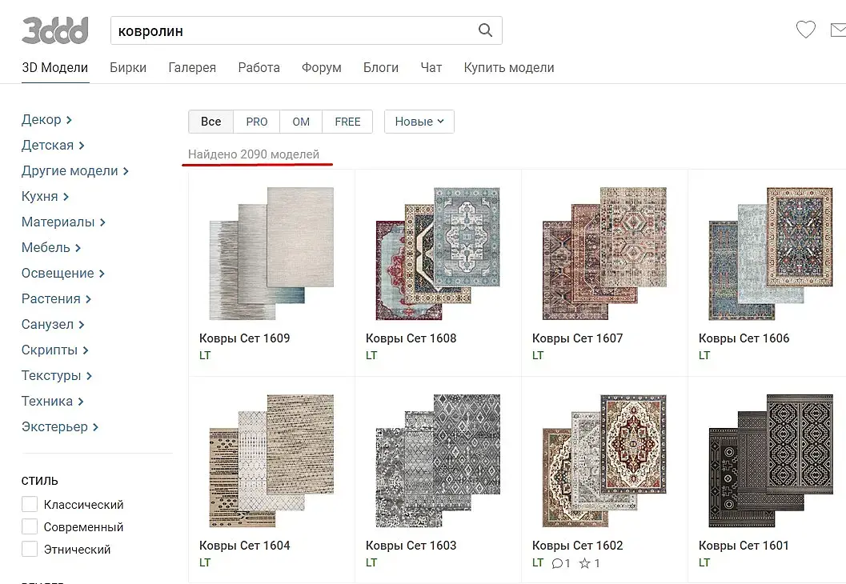
Task: Filter results by PRO models
Action: coord(257,122)
